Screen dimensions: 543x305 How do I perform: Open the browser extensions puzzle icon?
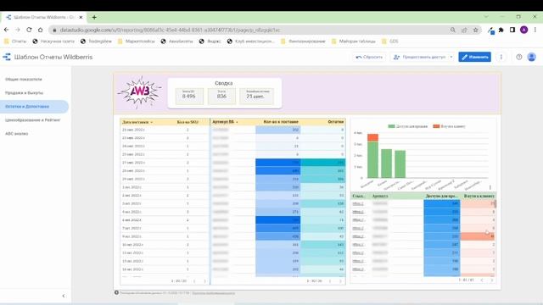point(501,30)
